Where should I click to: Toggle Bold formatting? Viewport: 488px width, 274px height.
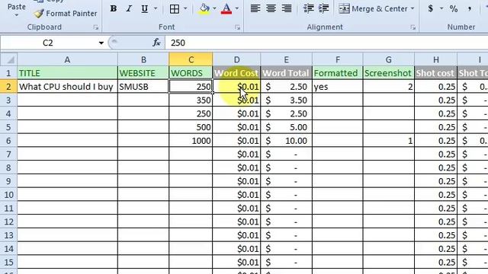[114, 8]
